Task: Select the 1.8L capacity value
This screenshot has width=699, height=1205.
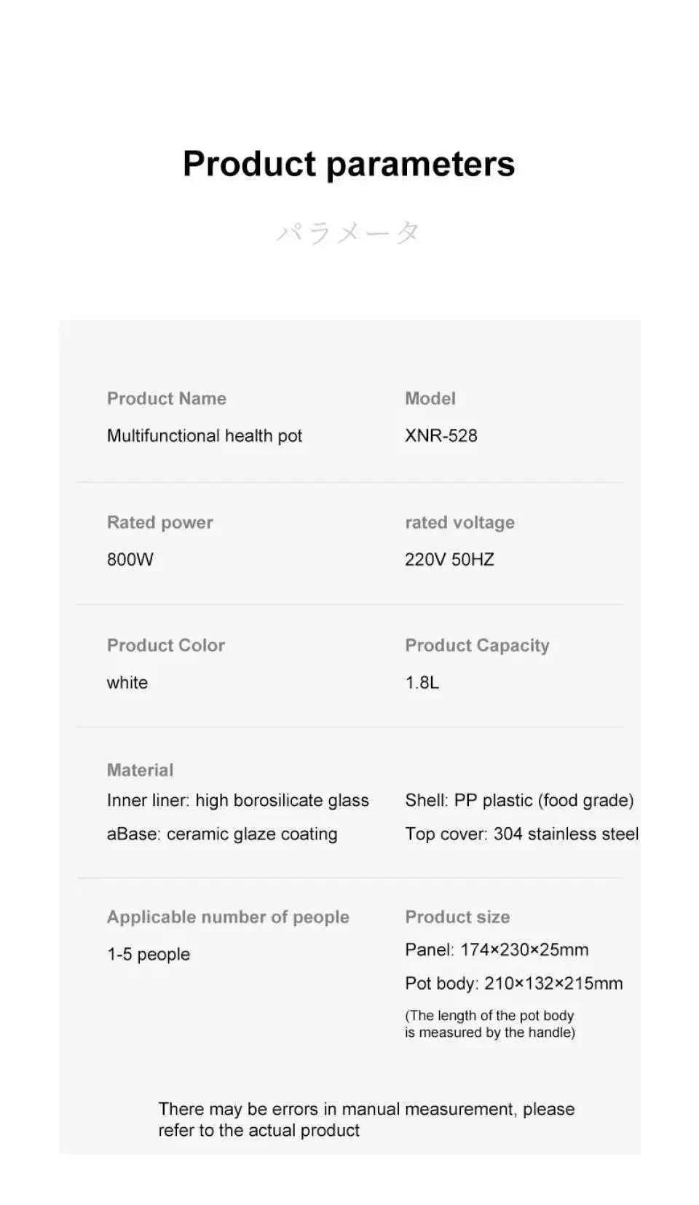Action: (422, 682)
